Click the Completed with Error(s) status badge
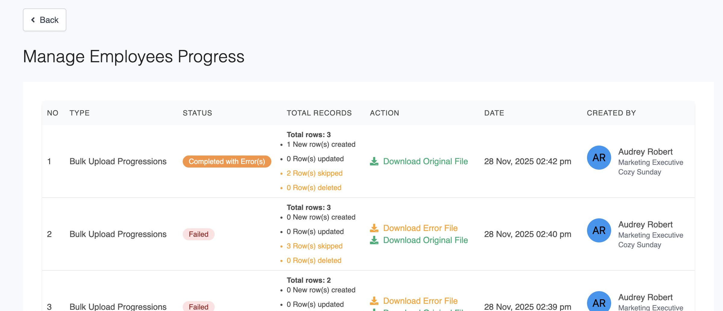 (x=227, y=162)
